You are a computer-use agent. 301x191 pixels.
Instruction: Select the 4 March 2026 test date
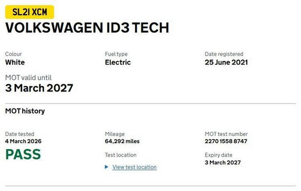[23, 141]
